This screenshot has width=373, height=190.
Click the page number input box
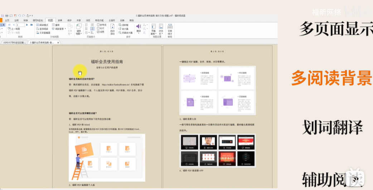[20, 25]
